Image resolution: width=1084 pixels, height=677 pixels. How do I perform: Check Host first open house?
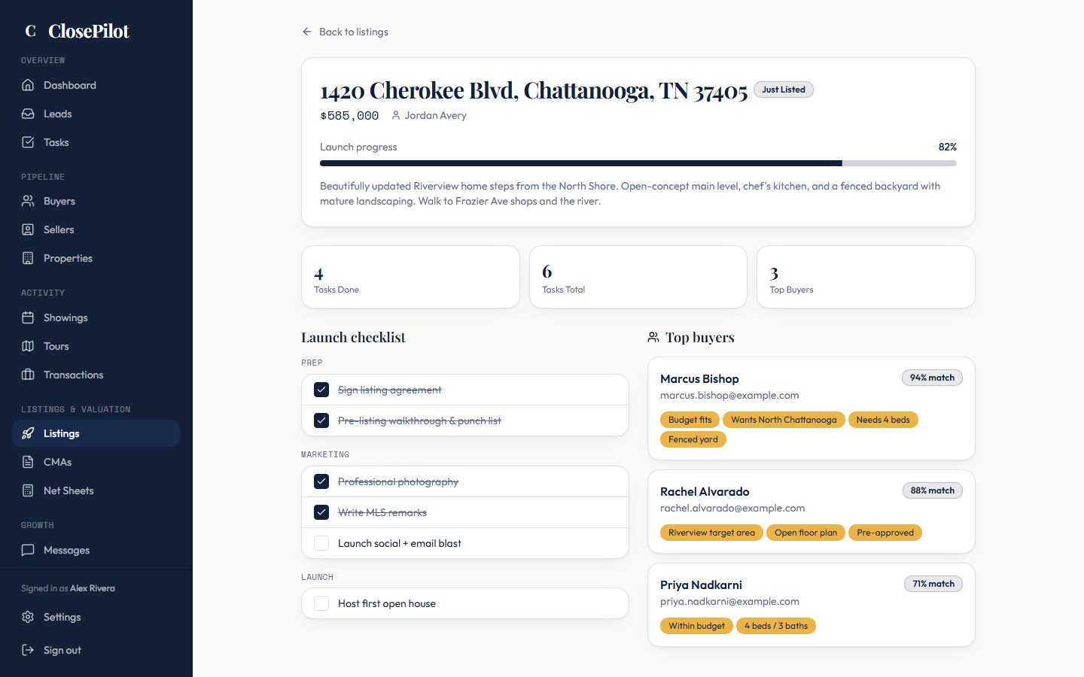pyautogui.click(x=321, y=603)
